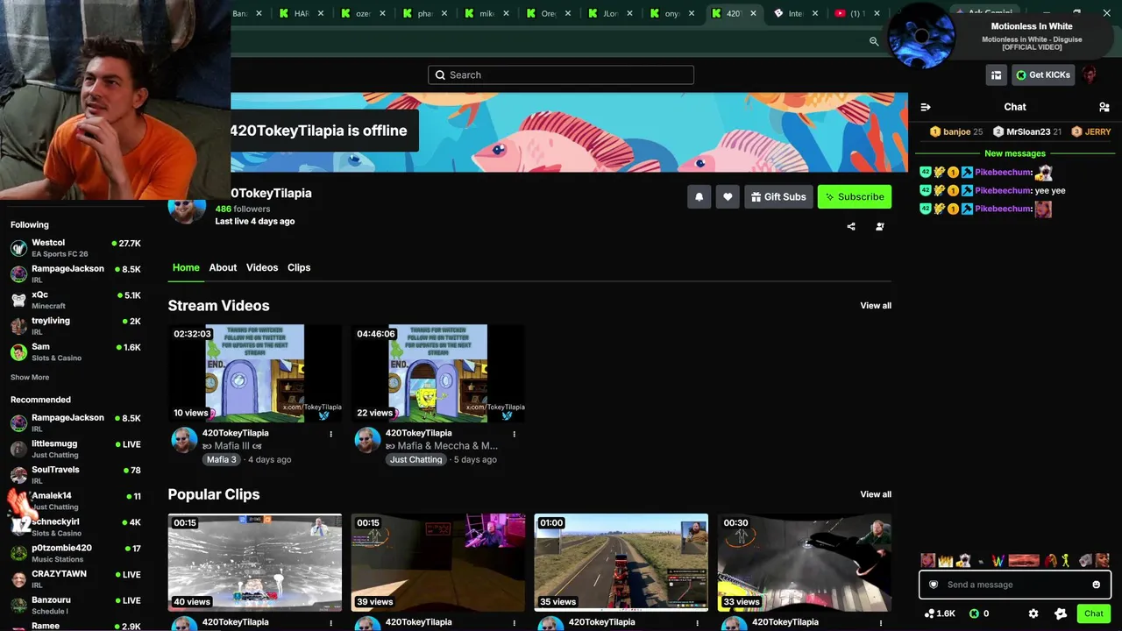Open the layout panel icon beside Get KICKs
The image size is (1122, 631).
[x=996, y=75]
